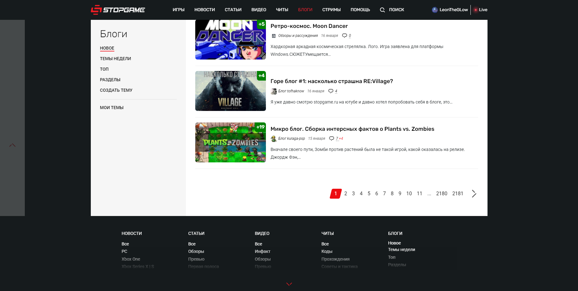Go to the last page 2181
578x291 pixels.
(x=458, y=194)
